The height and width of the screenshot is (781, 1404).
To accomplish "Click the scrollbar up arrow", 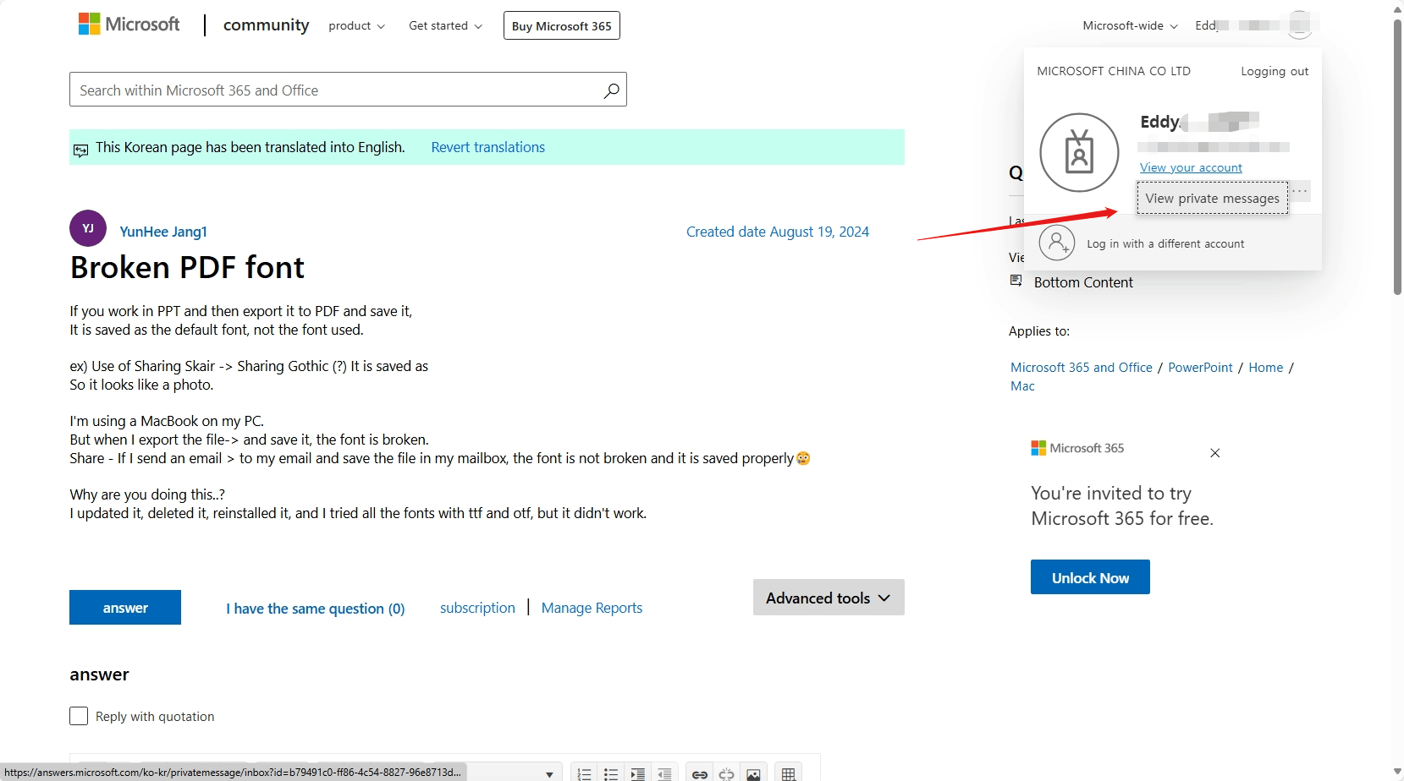I will coord(1397,8).
